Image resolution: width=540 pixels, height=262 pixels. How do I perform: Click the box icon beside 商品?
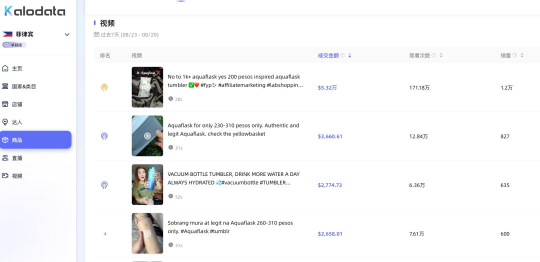point(5,140)
